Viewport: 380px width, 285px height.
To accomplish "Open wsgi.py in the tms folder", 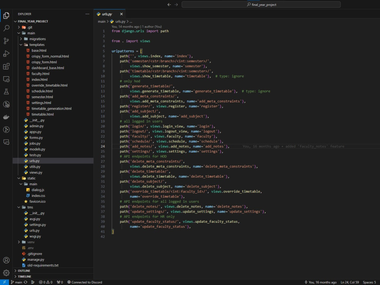I will click(53, 236).
